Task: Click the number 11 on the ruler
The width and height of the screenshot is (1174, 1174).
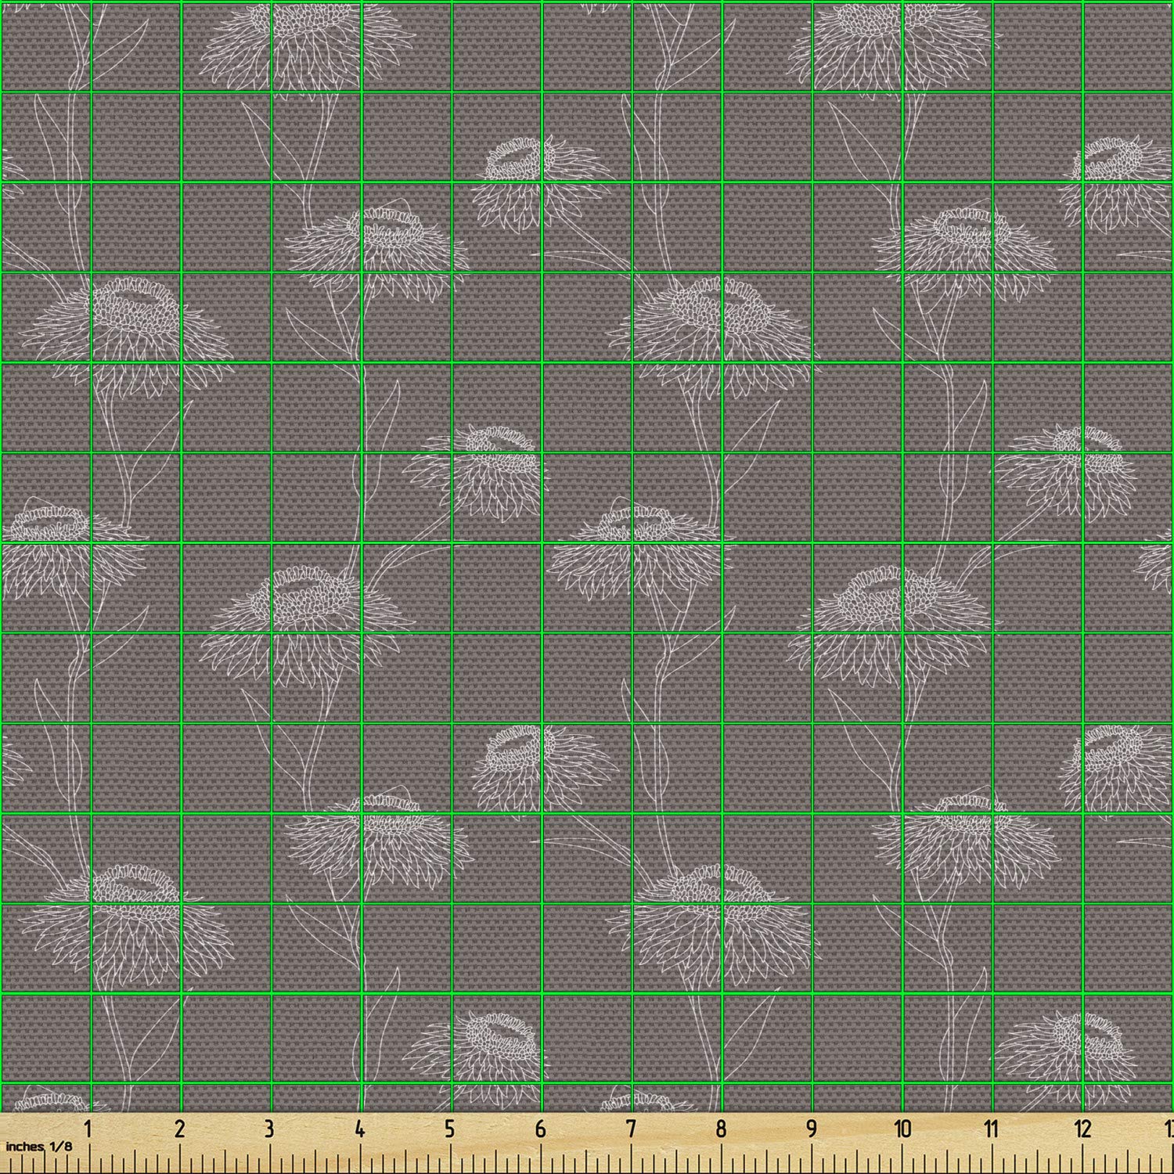Action: pyautogui.click(x=992, y=1129)
